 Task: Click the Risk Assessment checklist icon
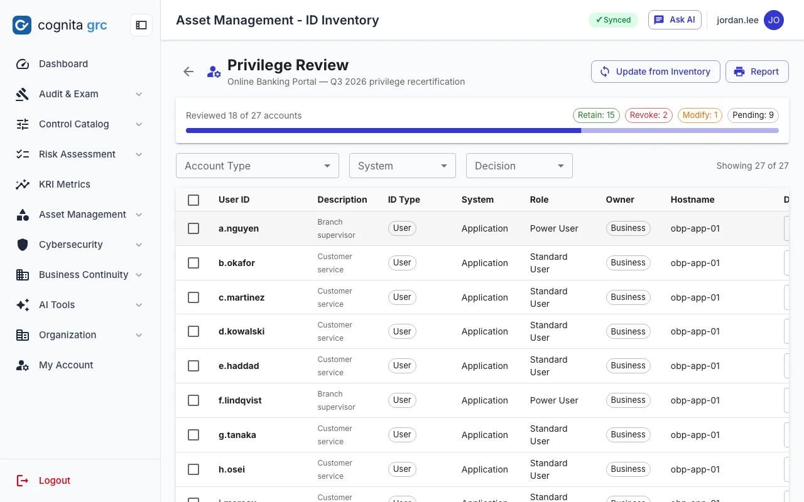coord(23,154)
